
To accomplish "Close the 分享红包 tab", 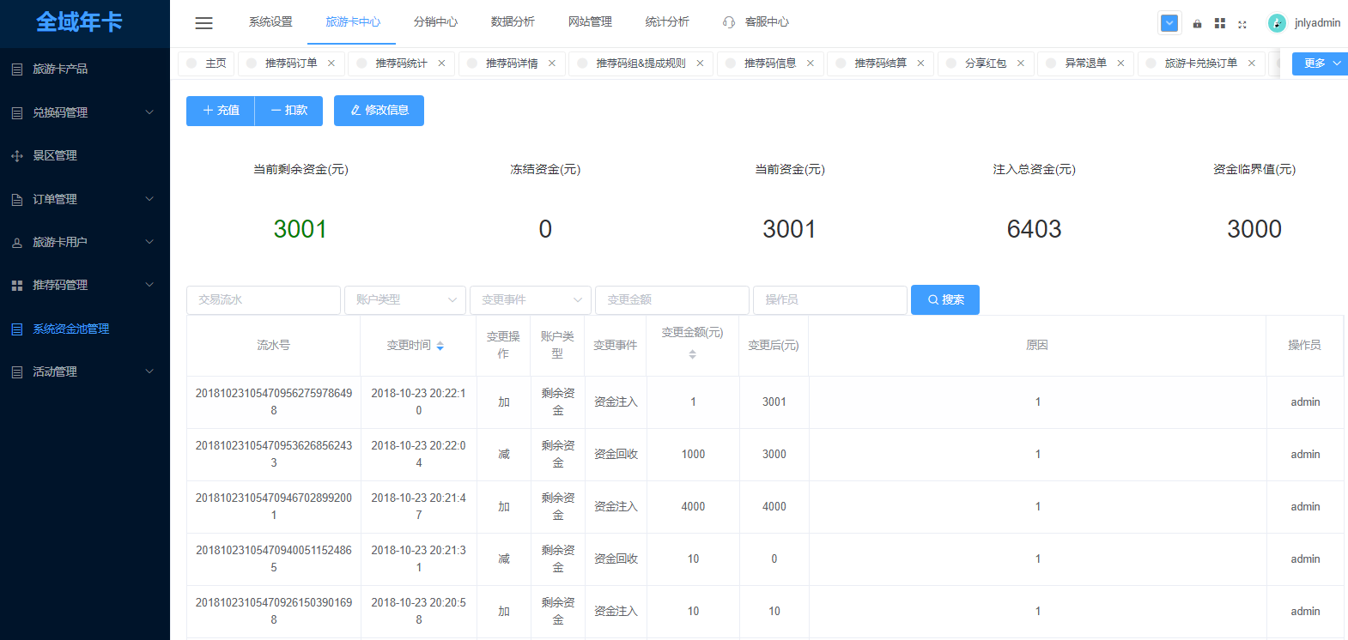I will [1020, 63].
